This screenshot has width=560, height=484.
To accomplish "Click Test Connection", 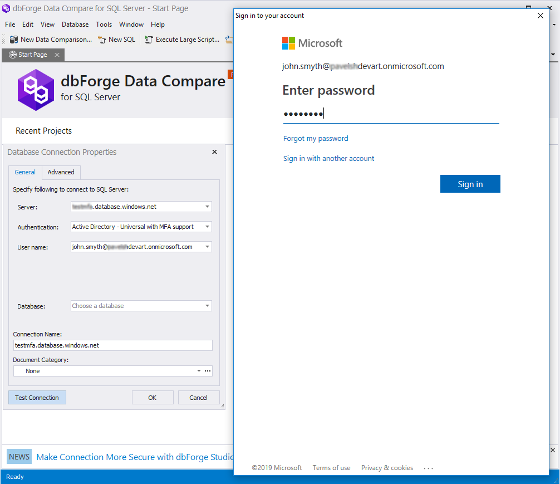I will [x=37, y=397].
